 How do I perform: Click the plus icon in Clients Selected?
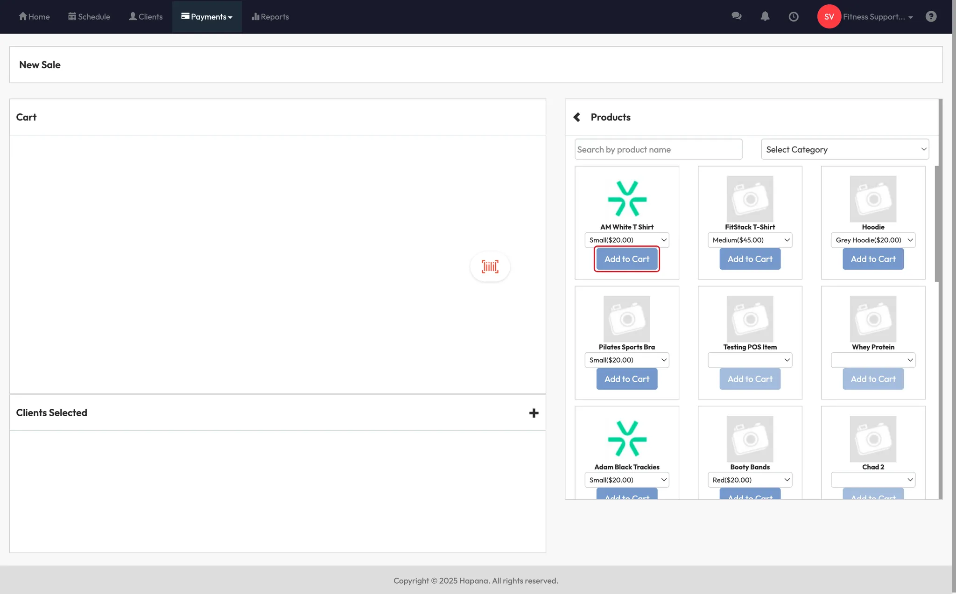point(534,413)
